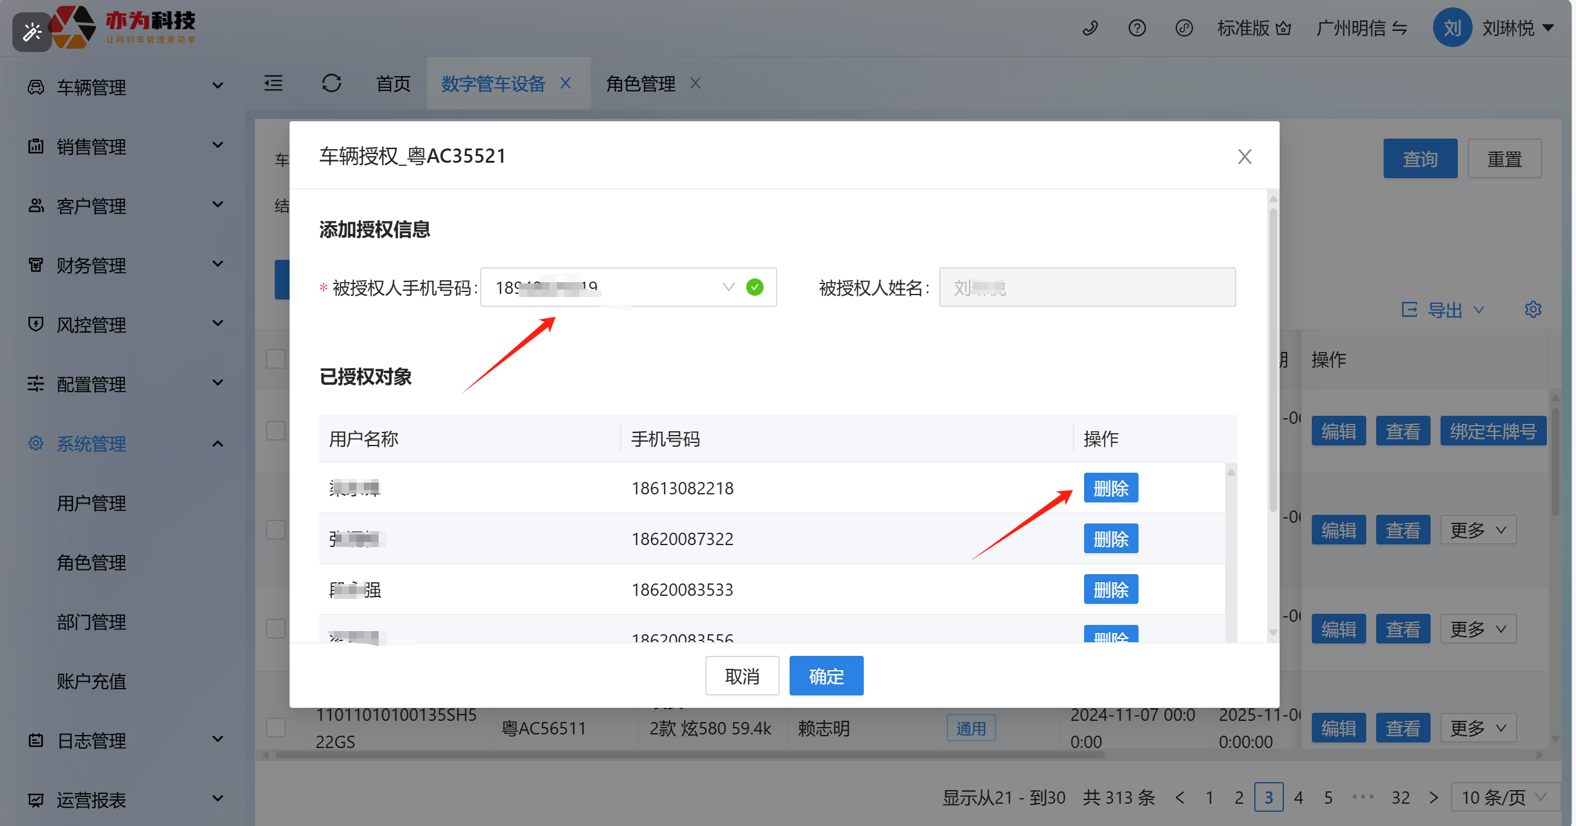
Task: Check the row checkbox for 粤AC56511
Action: click(276, 728)
